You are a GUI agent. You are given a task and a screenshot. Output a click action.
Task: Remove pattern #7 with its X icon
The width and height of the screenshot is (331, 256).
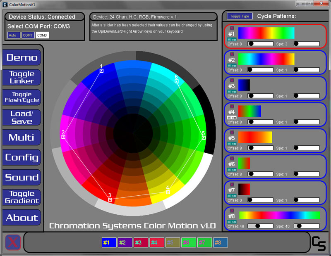coord(232,185)
